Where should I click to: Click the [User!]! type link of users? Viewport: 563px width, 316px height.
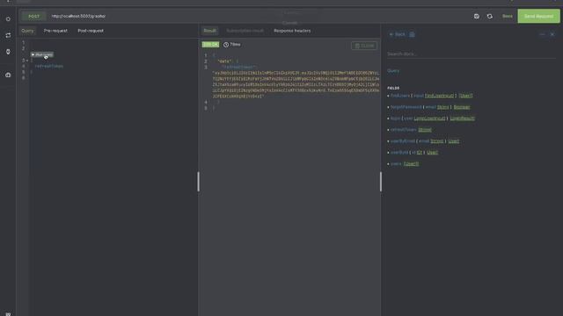411,164
